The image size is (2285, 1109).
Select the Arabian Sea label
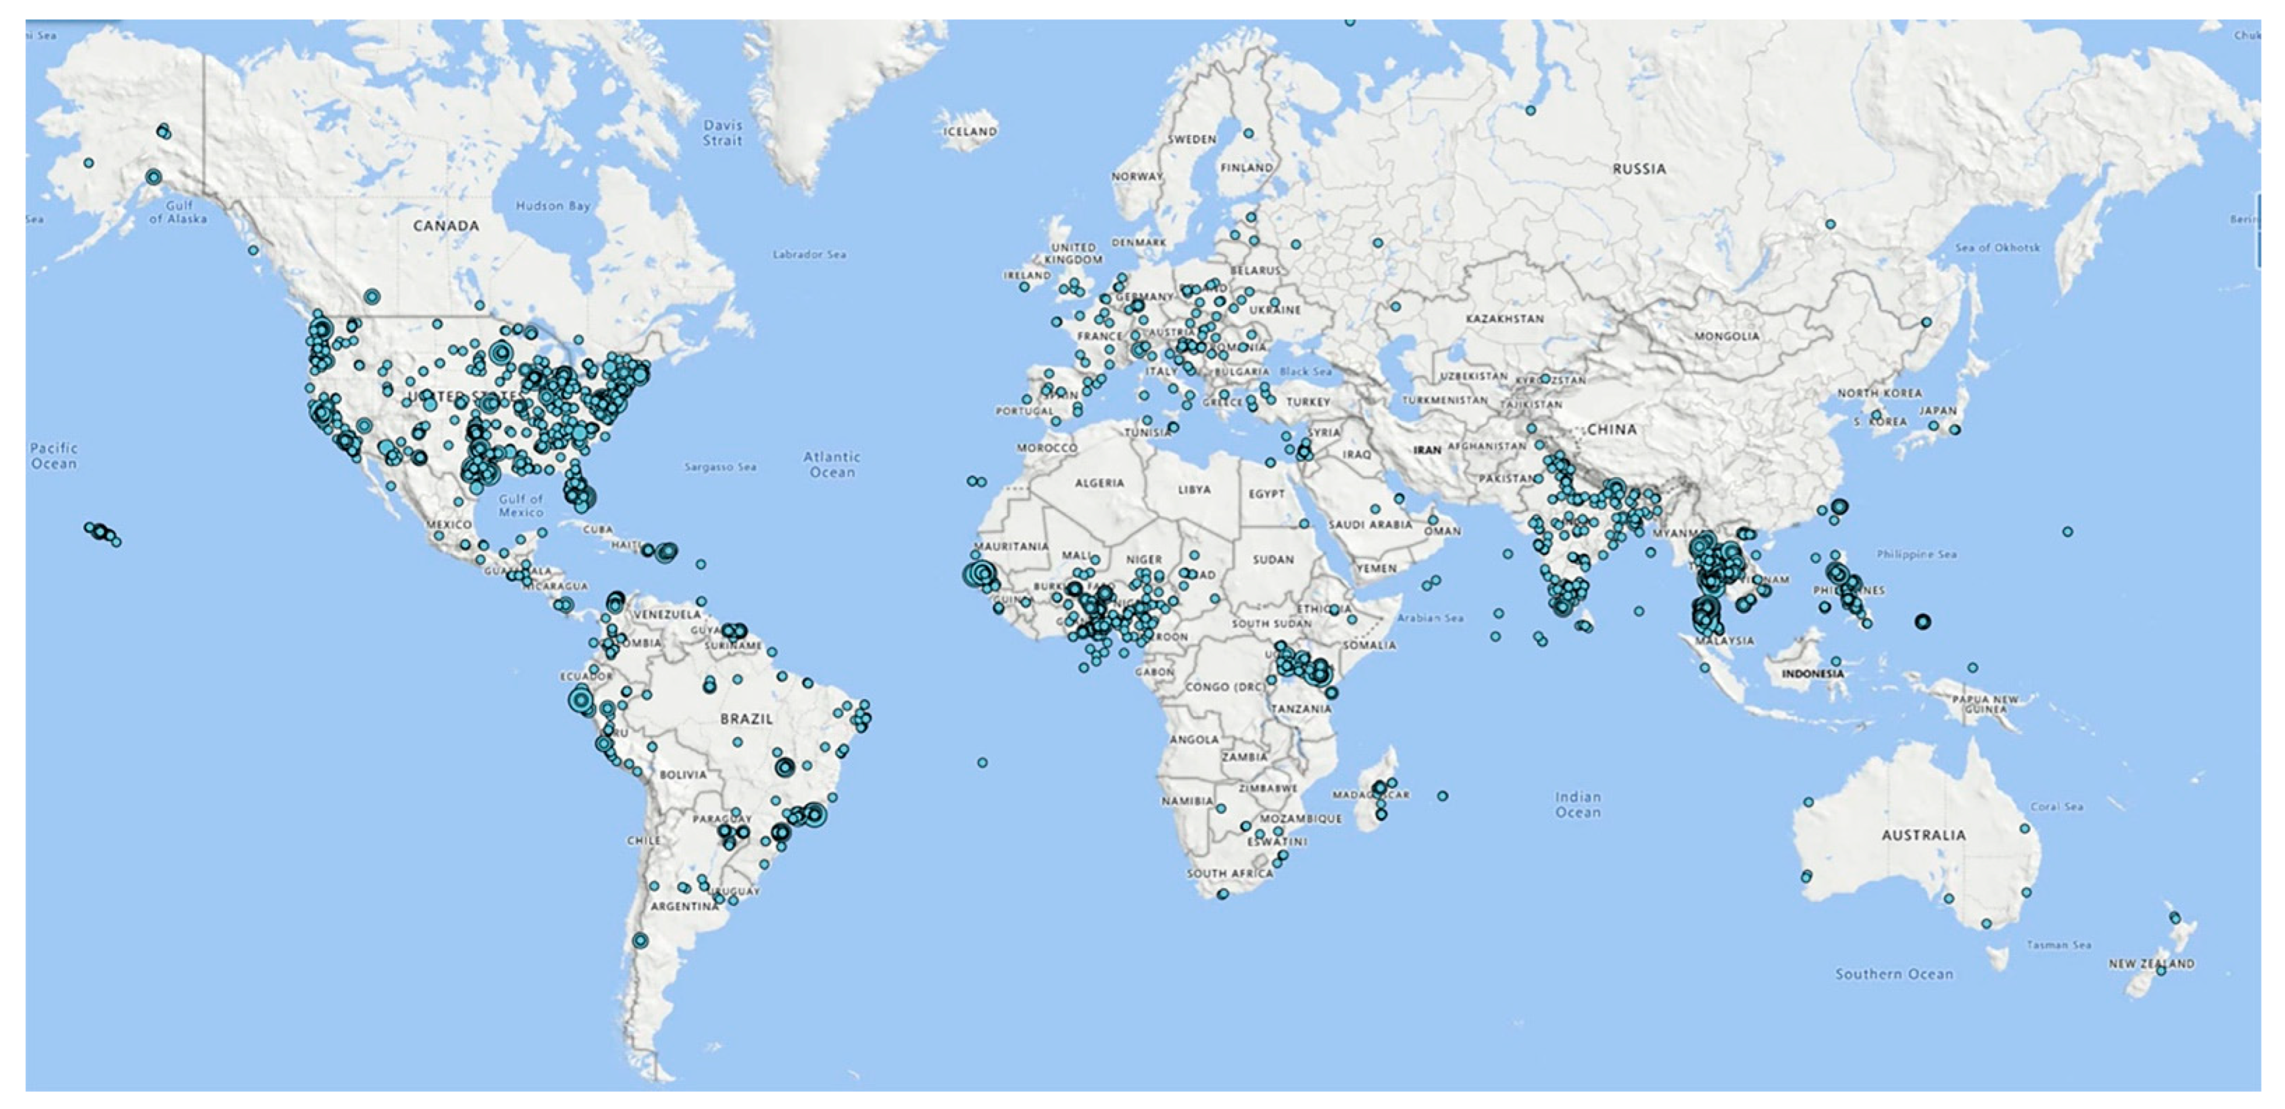click(1431, 618)
